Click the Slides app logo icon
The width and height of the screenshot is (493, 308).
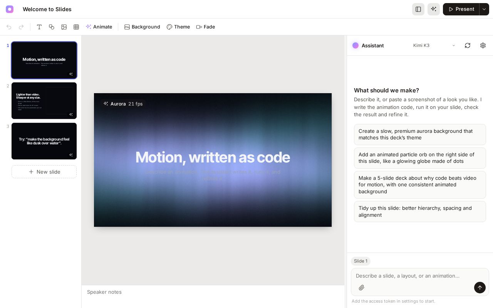click(10, 9)
